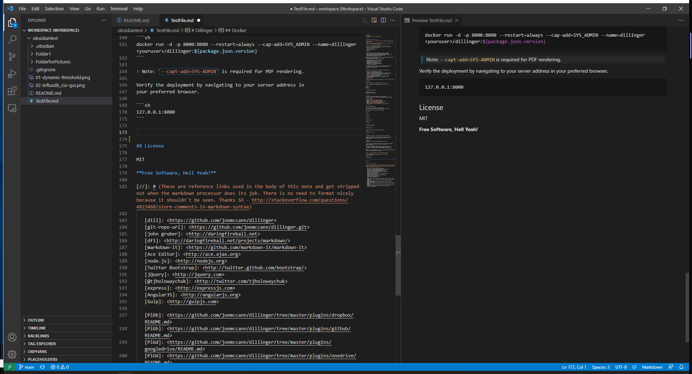The width and height of the screenshot is (692, 374).
Task: Open editor More Actions ellipsis menu
Action: [393, 20]
